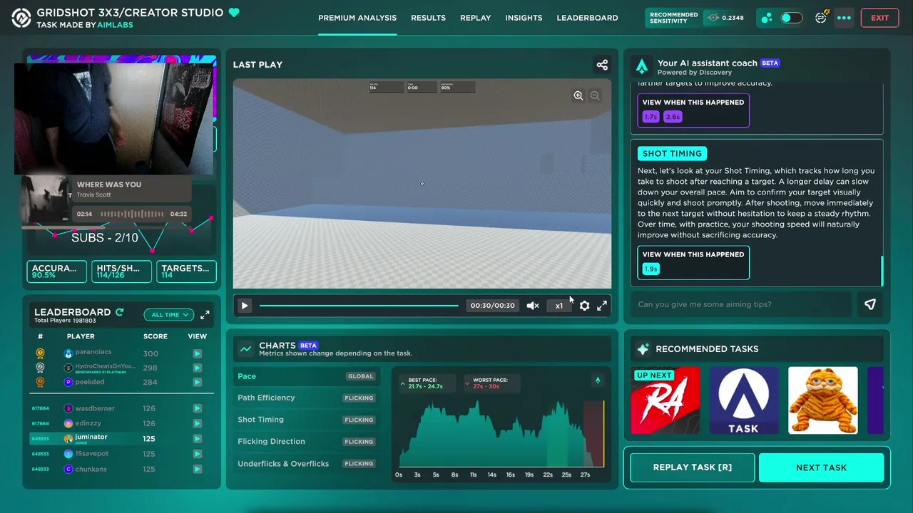Expand the leaderboard panel
This screenshot has width=913, height=513.
click(205, 314)
